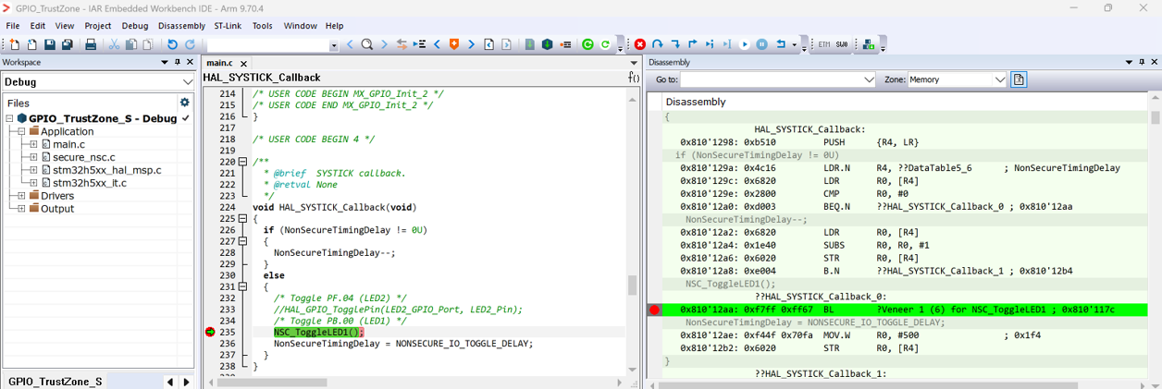The image size is (1162, 389).
Task: Open the Debug menu
Action: 135,26
